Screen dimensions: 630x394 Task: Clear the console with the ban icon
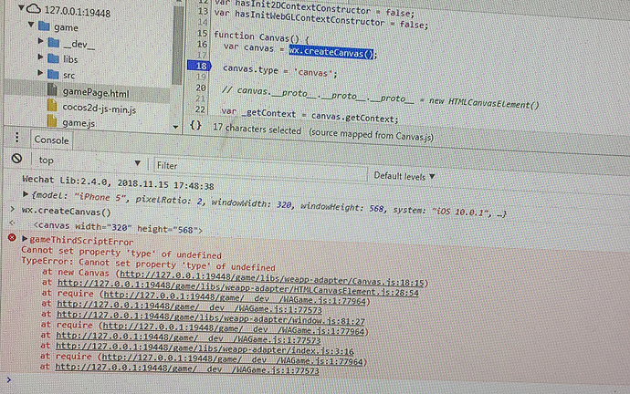(16, 159)
